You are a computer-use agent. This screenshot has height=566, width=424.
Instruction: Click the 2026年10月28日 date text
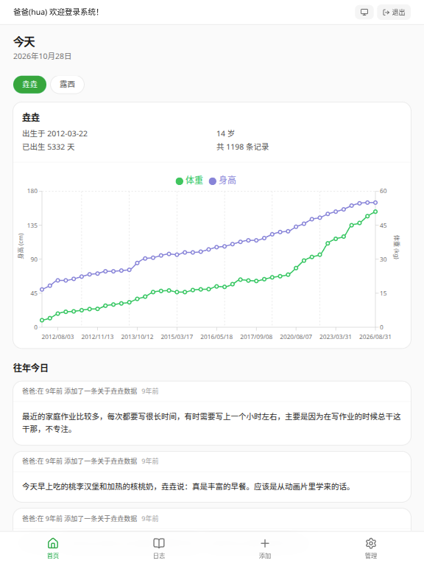(x=42, y=56)
